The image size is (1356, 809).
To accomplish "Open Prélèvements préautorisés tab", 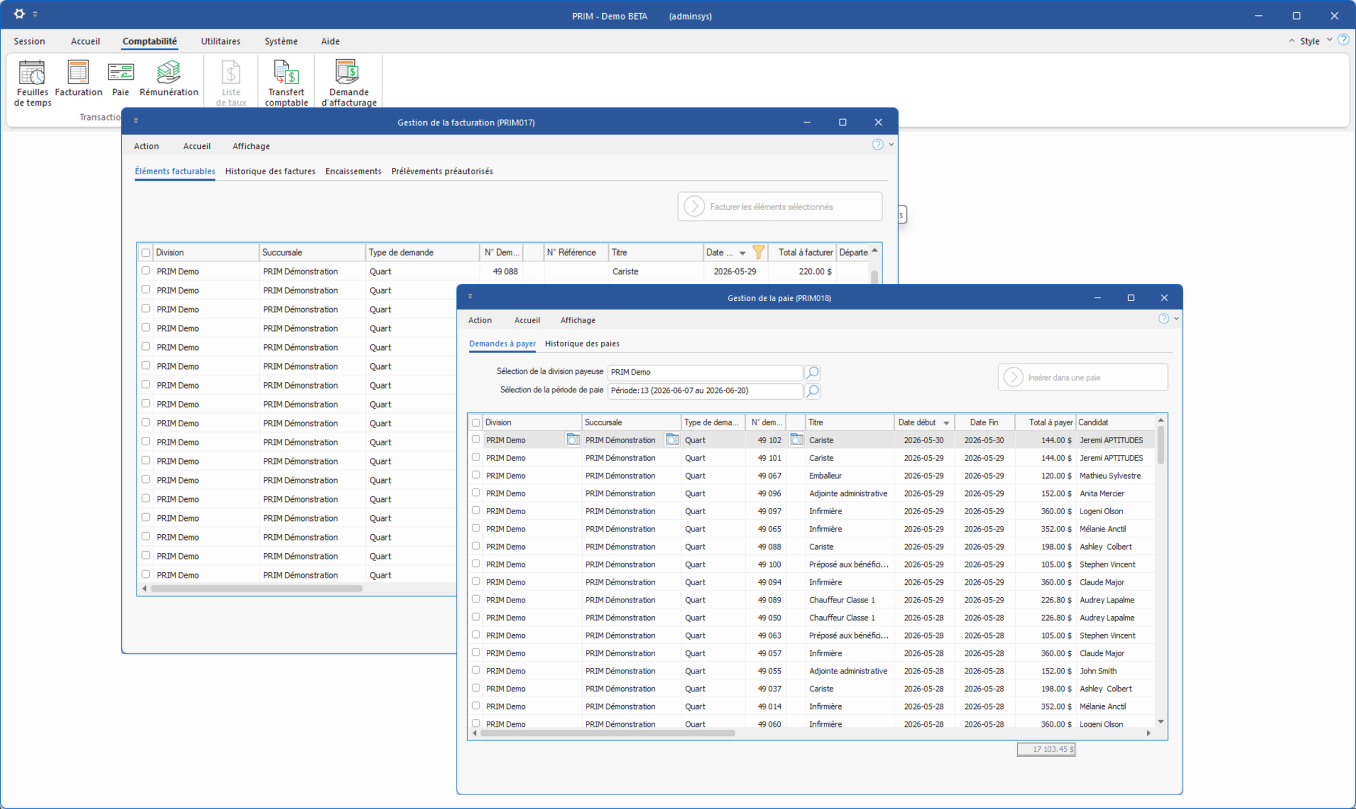I will coord(442,171).
